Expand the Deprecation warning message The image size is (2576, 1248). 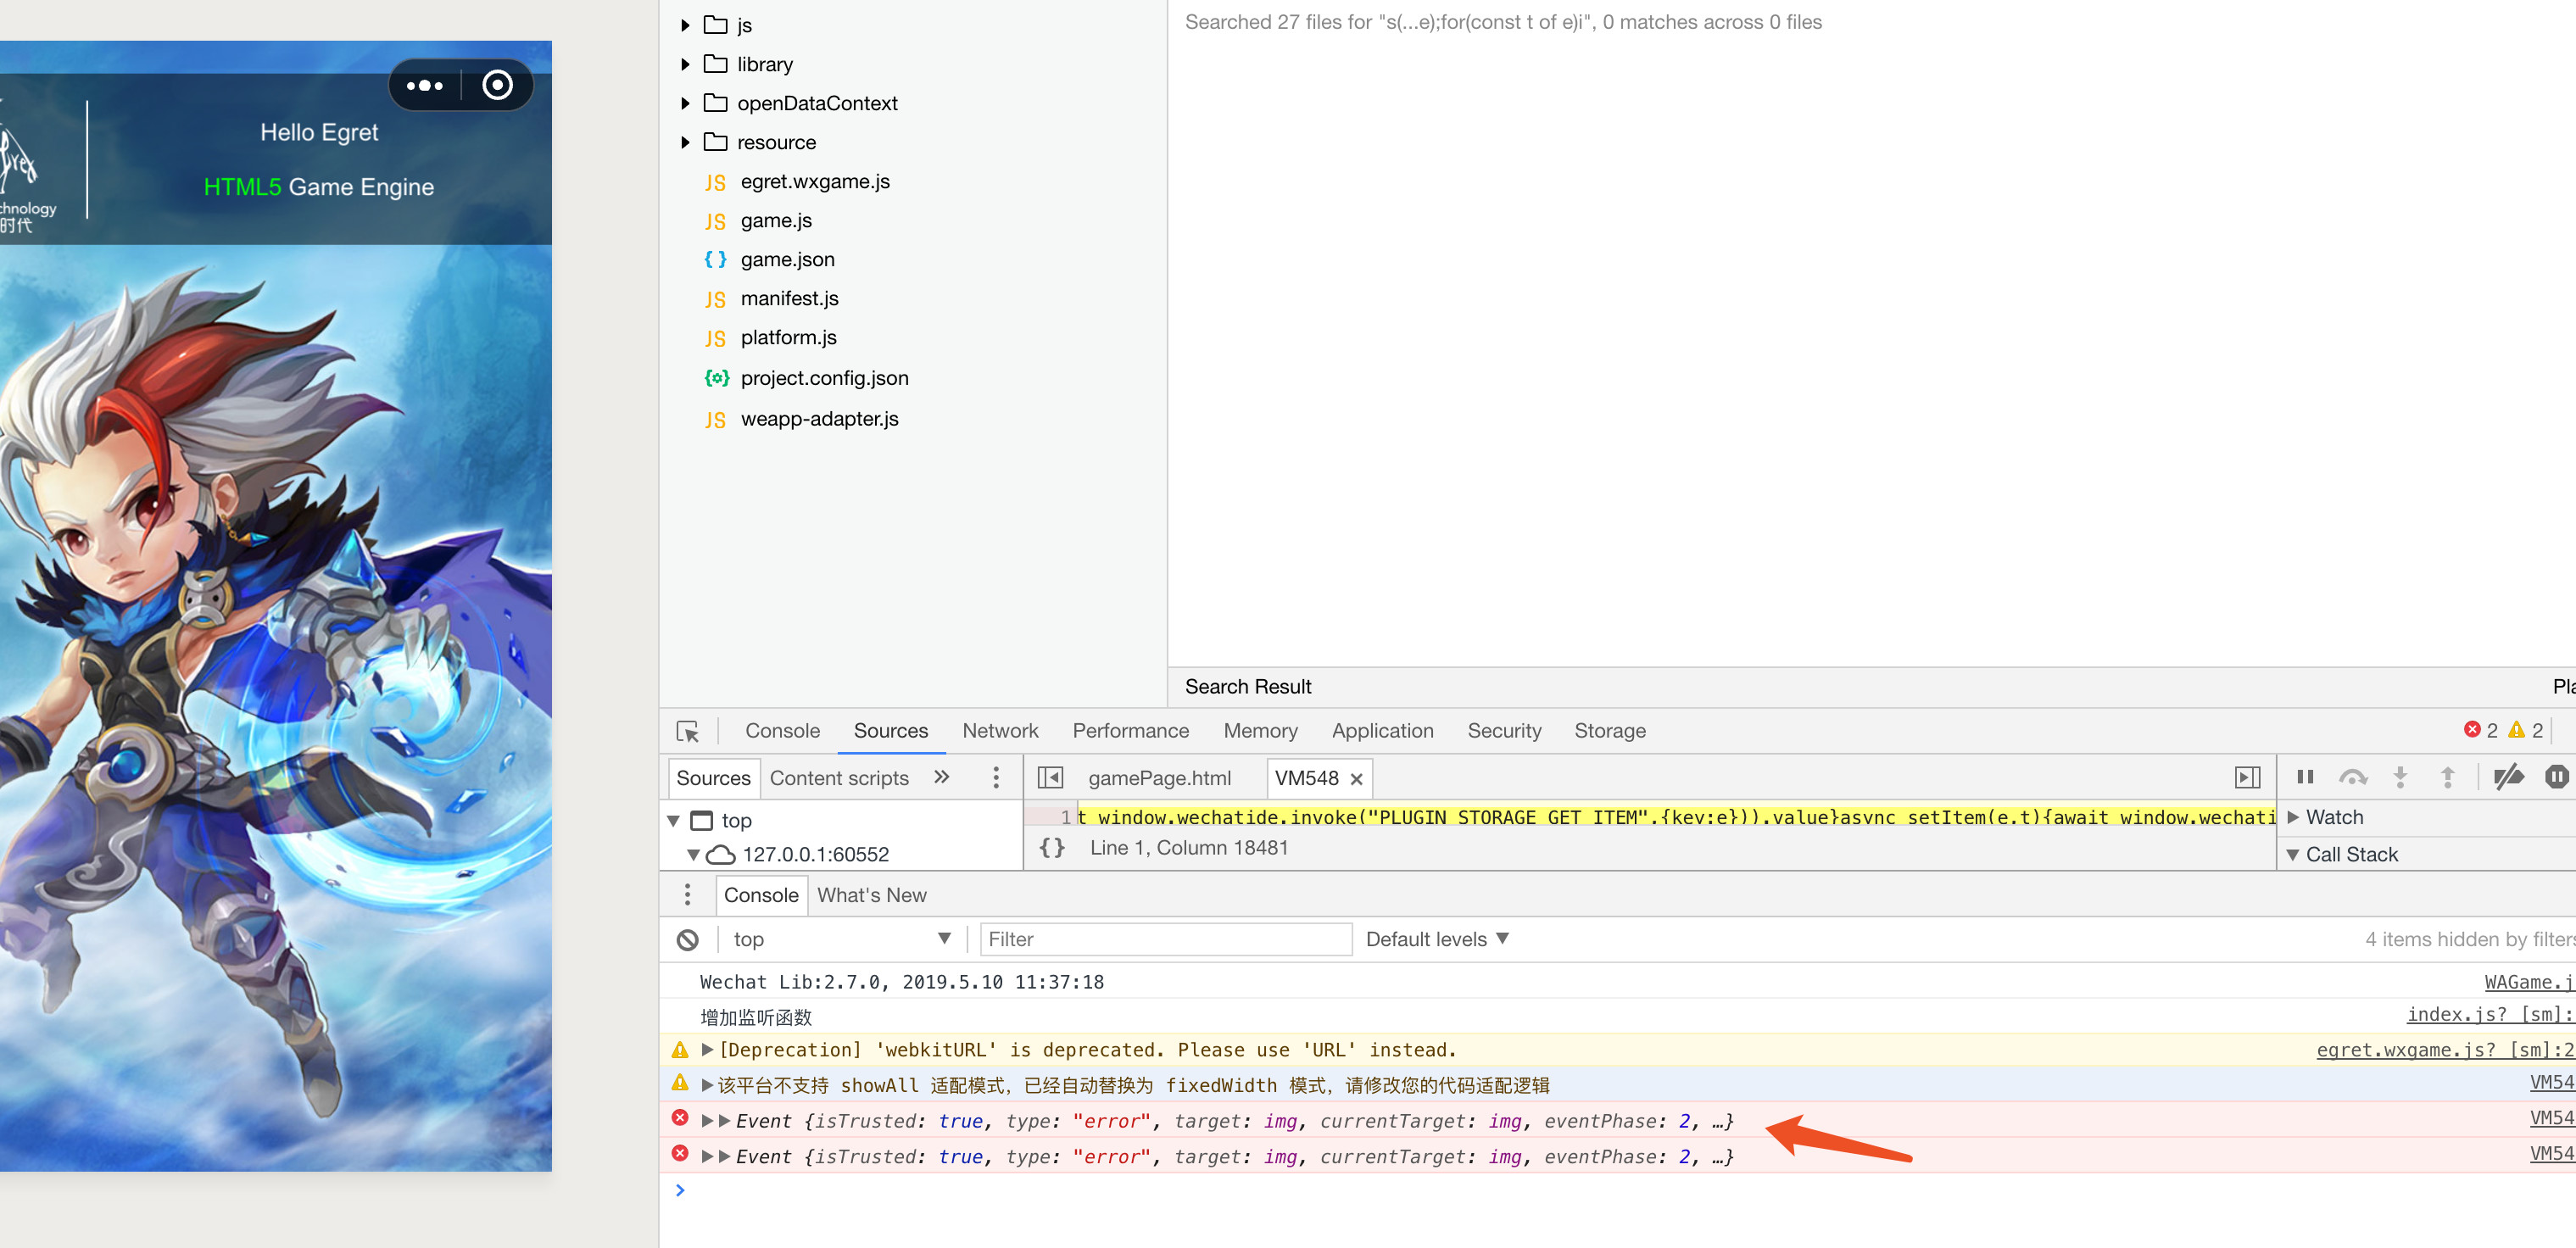point(707,1050)
